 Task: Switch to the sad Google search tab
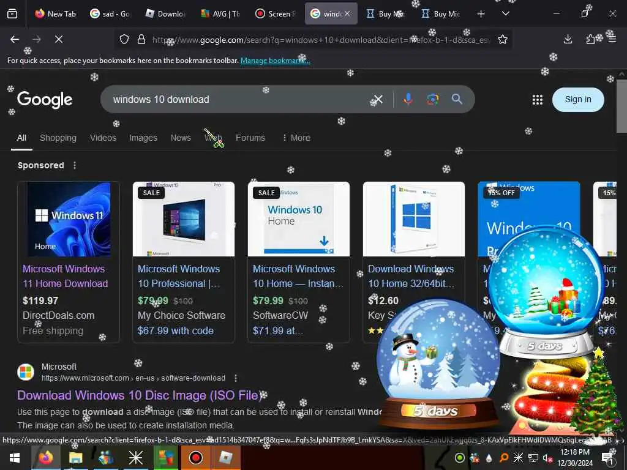tap(110, 13)
